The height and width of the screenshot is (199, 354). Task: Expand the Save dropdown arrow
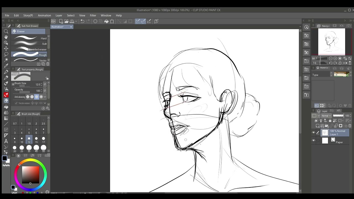pyautogui.click(x=76, y=21)
